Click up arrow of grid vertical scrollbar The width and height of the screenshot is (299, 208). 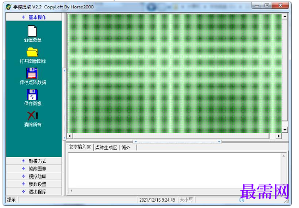coord(285,16)
